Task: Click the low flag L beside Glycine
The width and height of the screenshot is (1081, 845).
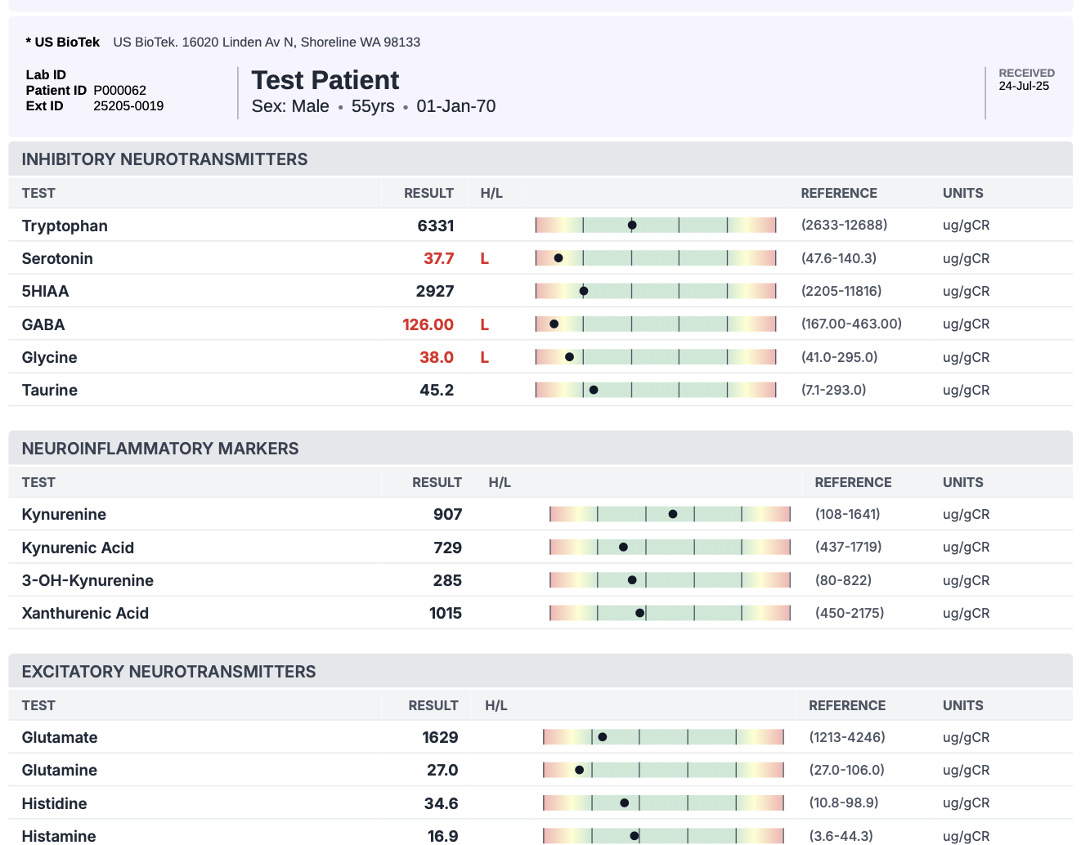Action: (485, 358)
